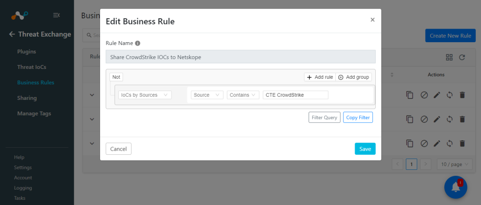Viewport: 481px width, 205px height.
Task: Expand the third rule row chevron
Action: (92, 143)
